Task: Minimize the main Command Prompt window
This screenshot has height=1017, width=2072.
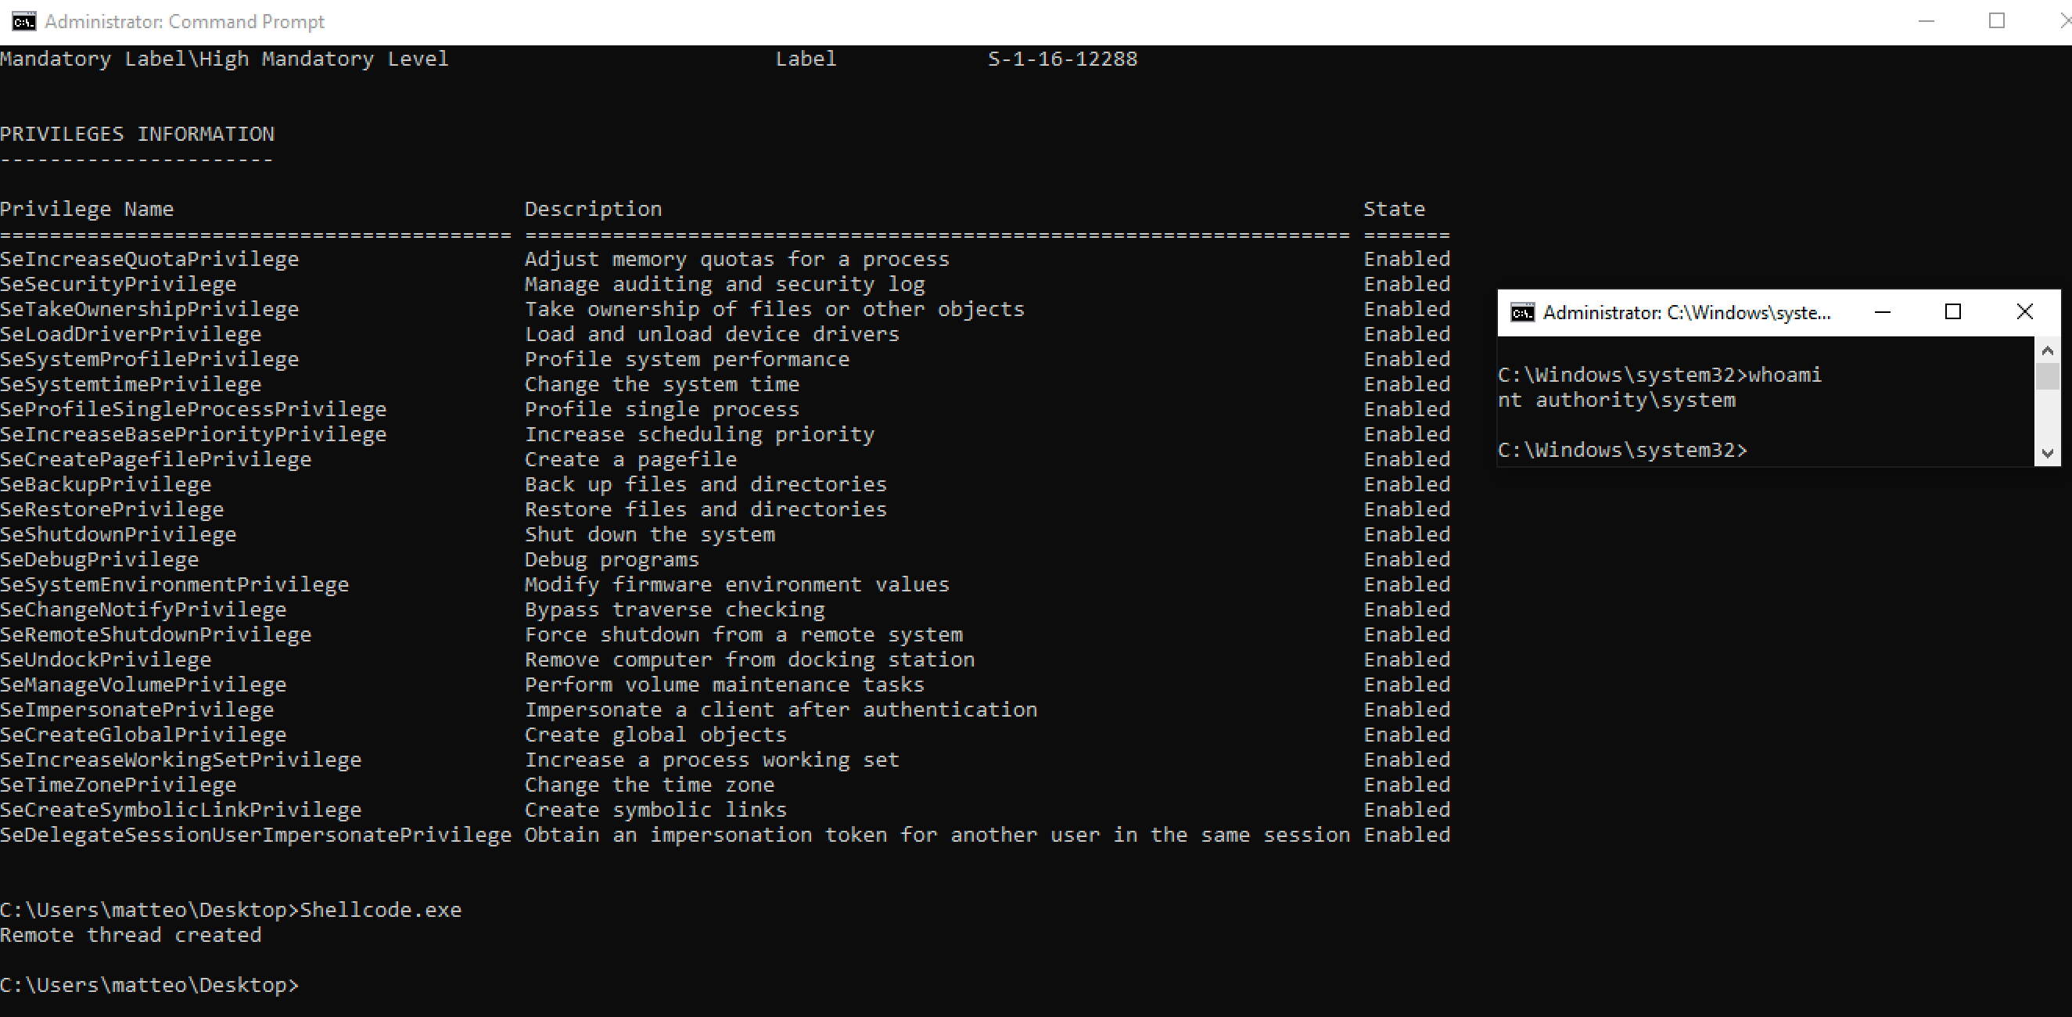Action: [x=1926, y=22]
